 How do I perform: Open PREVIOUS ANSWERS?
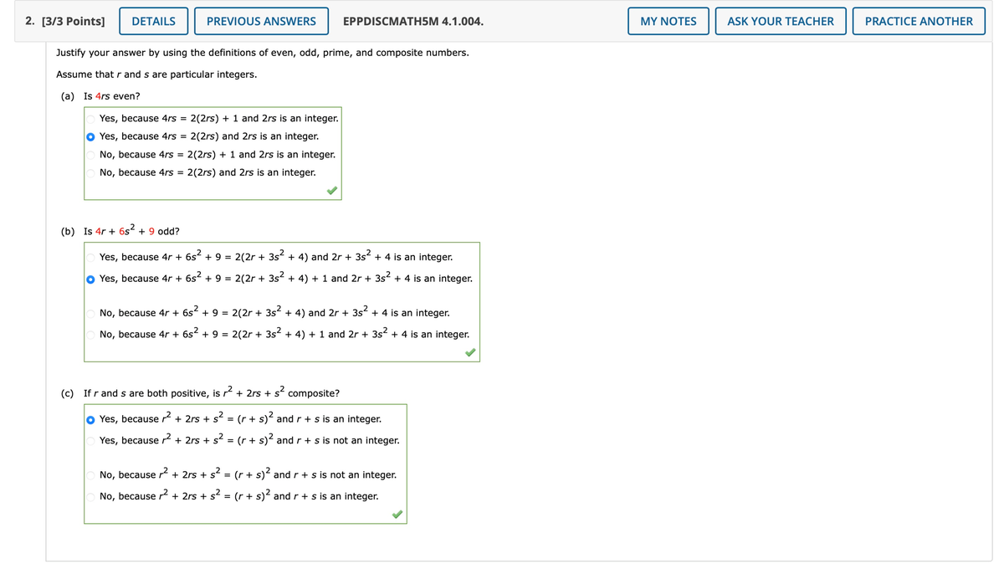[x=261, y=21]
